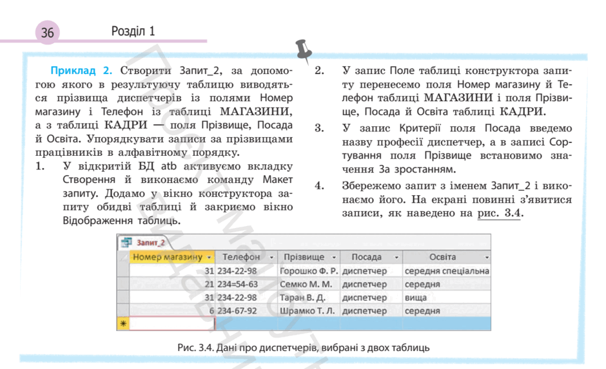Click the blue Приклад 2. heading
Screen dimensions: 606x369
pos(81,71)
